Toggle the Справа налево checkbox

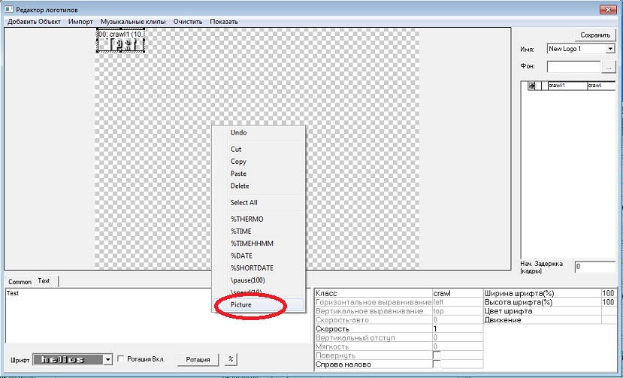(437, 365)
